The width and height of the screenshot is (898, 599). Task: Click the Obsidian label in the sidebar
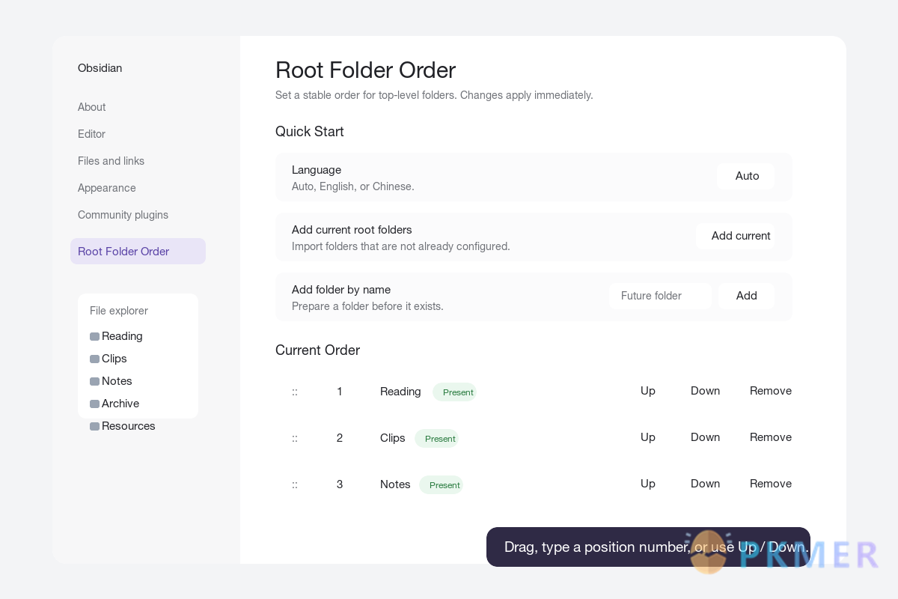(x=100, y=68)
